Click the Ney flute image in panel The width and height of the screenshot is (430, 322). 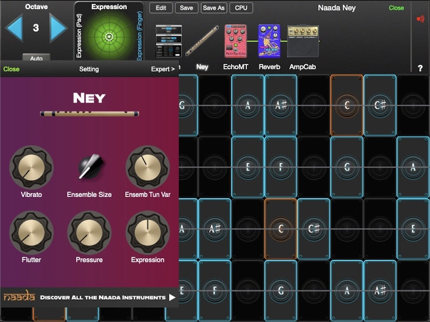click(89, 114)
